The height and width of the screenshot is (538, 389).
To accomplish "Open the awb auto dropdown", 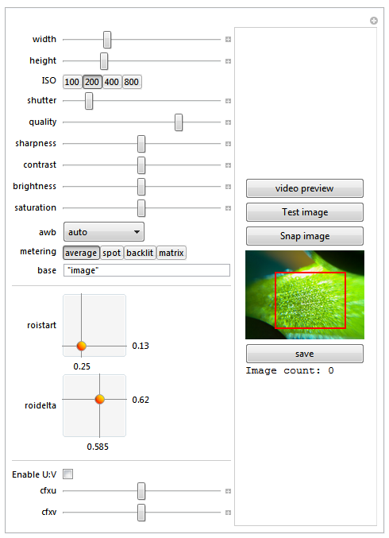I will 104,232.
